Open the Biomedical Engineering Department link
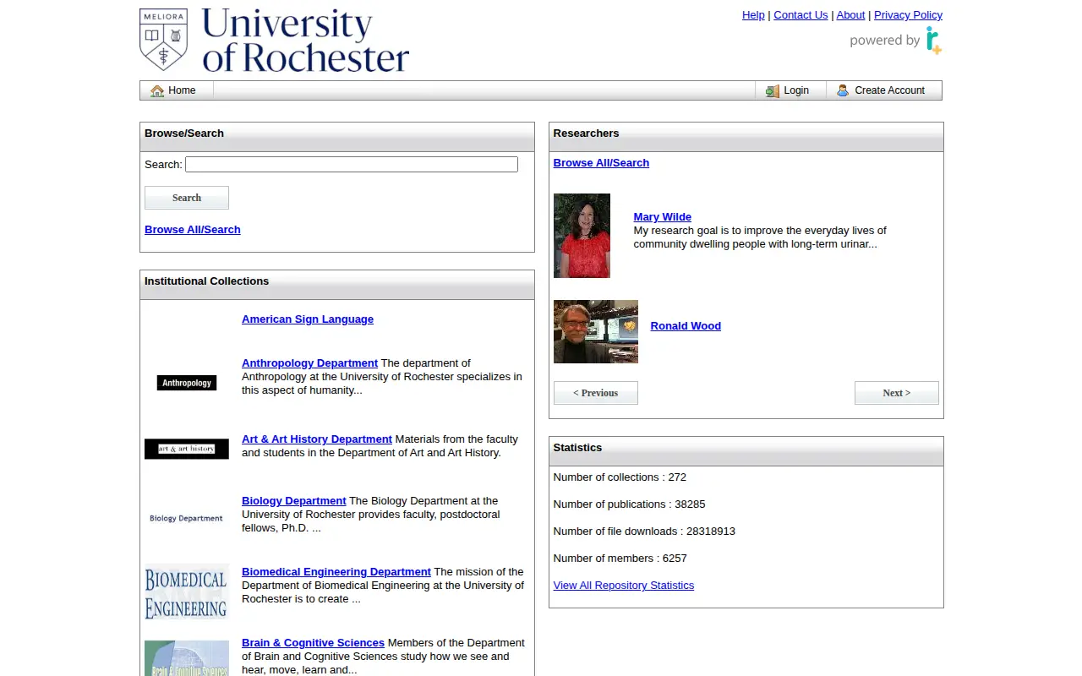 click(336, 572)
